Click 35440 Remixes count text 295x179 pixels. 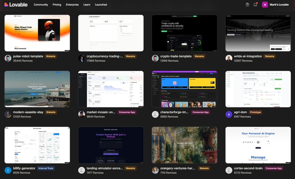(23, 61)
